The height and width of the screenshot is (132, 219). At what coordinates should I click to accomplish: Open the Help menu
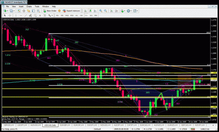point(54,6)
